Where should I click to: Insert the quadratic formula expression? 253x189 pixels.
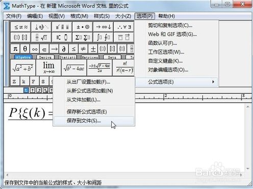(99, 67)
